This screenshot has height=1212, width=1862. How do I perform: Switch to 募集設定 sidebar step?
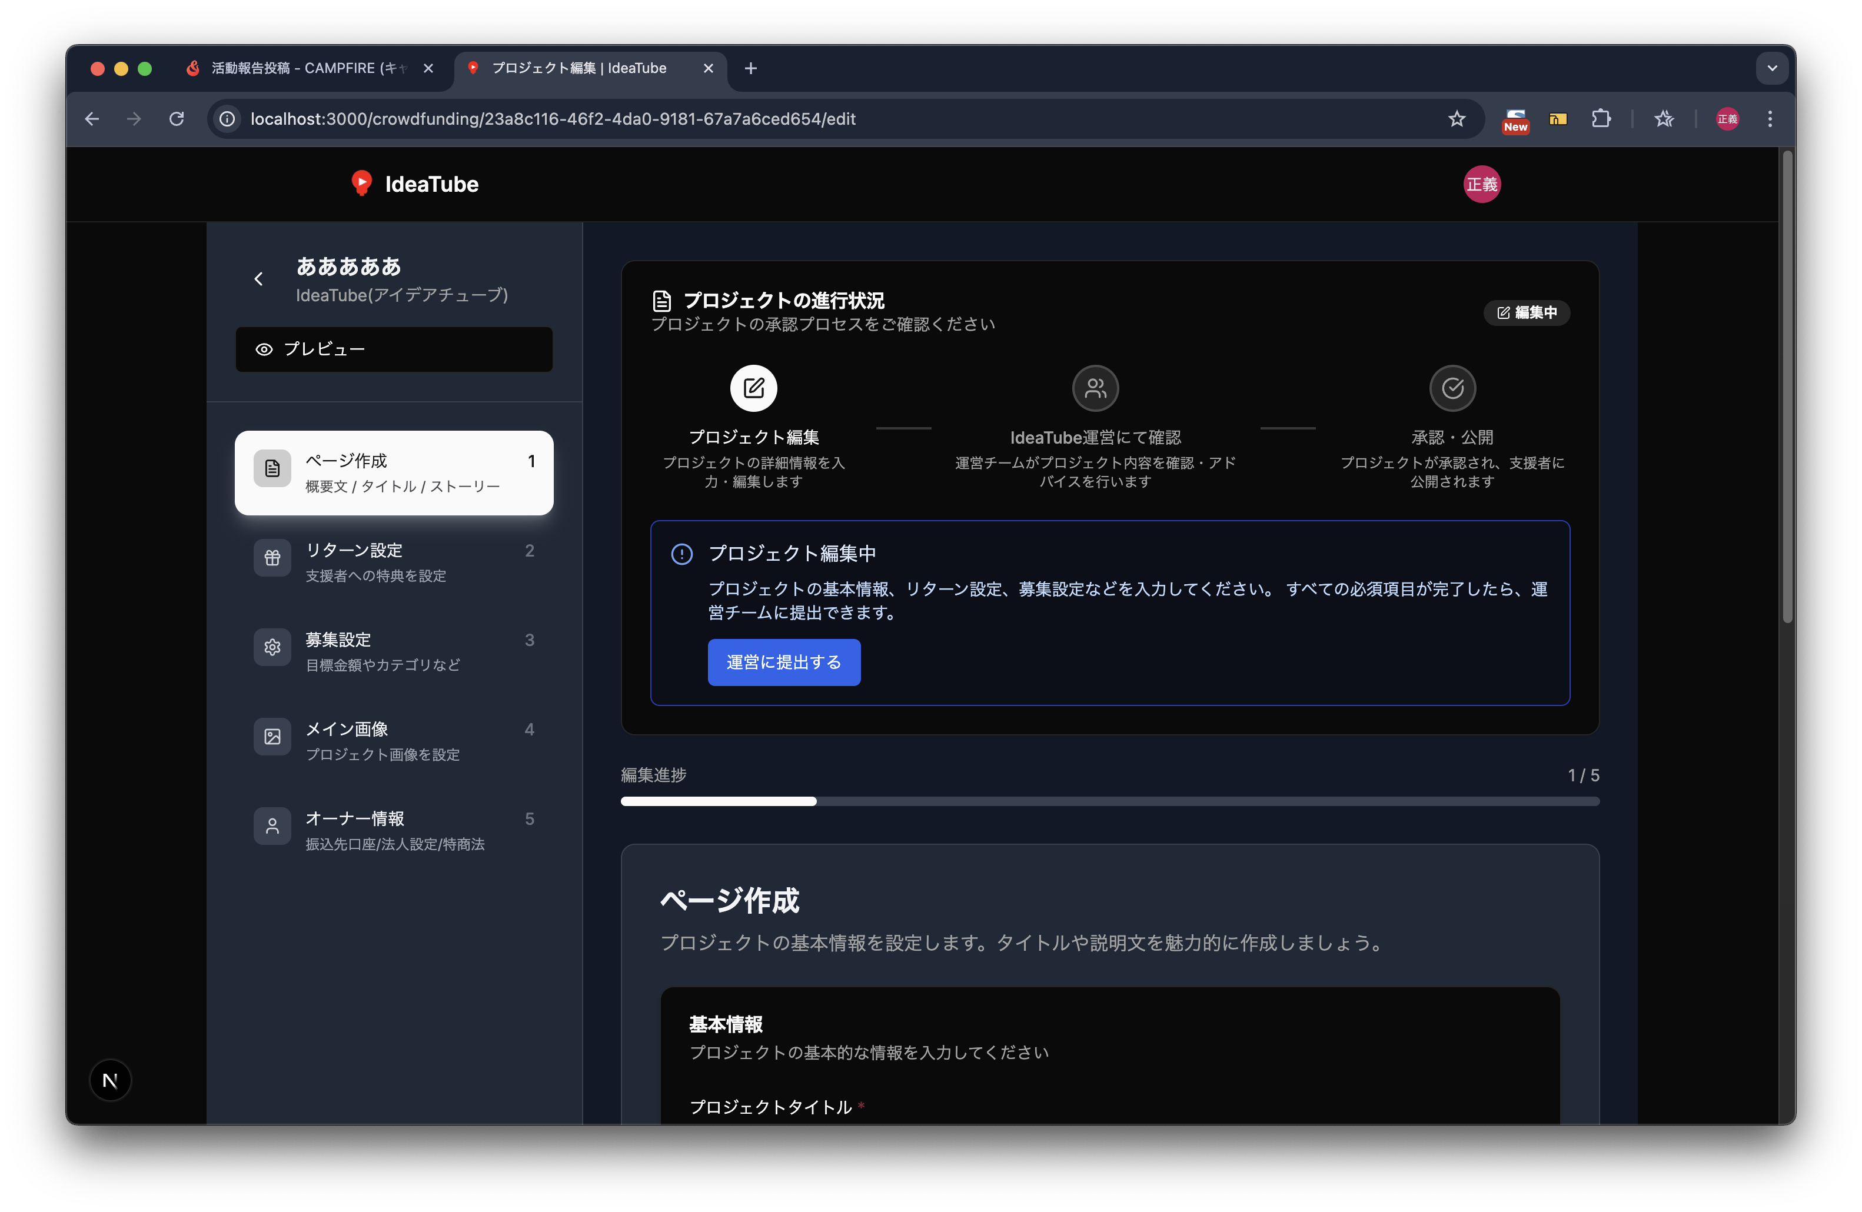(394, 651)
